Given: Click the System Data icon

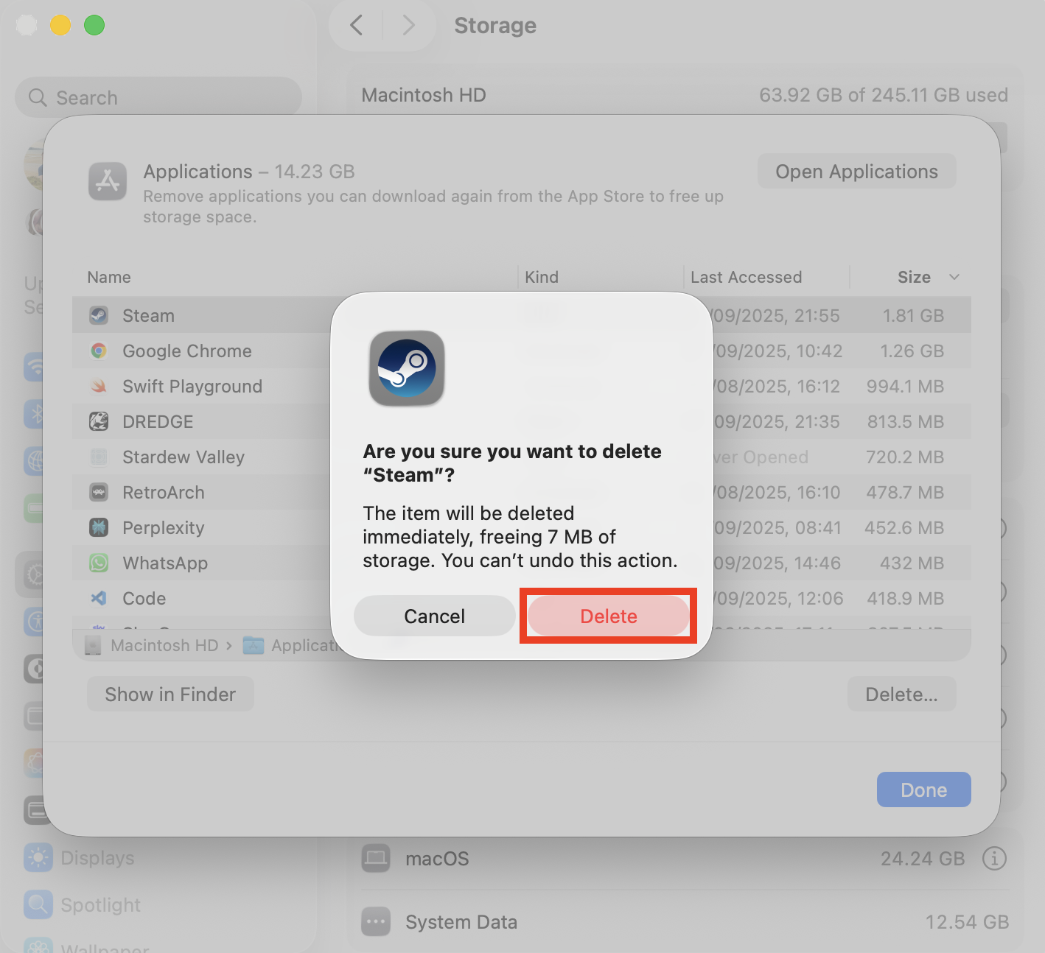Looking at the screenshot, I should point(377,921).
